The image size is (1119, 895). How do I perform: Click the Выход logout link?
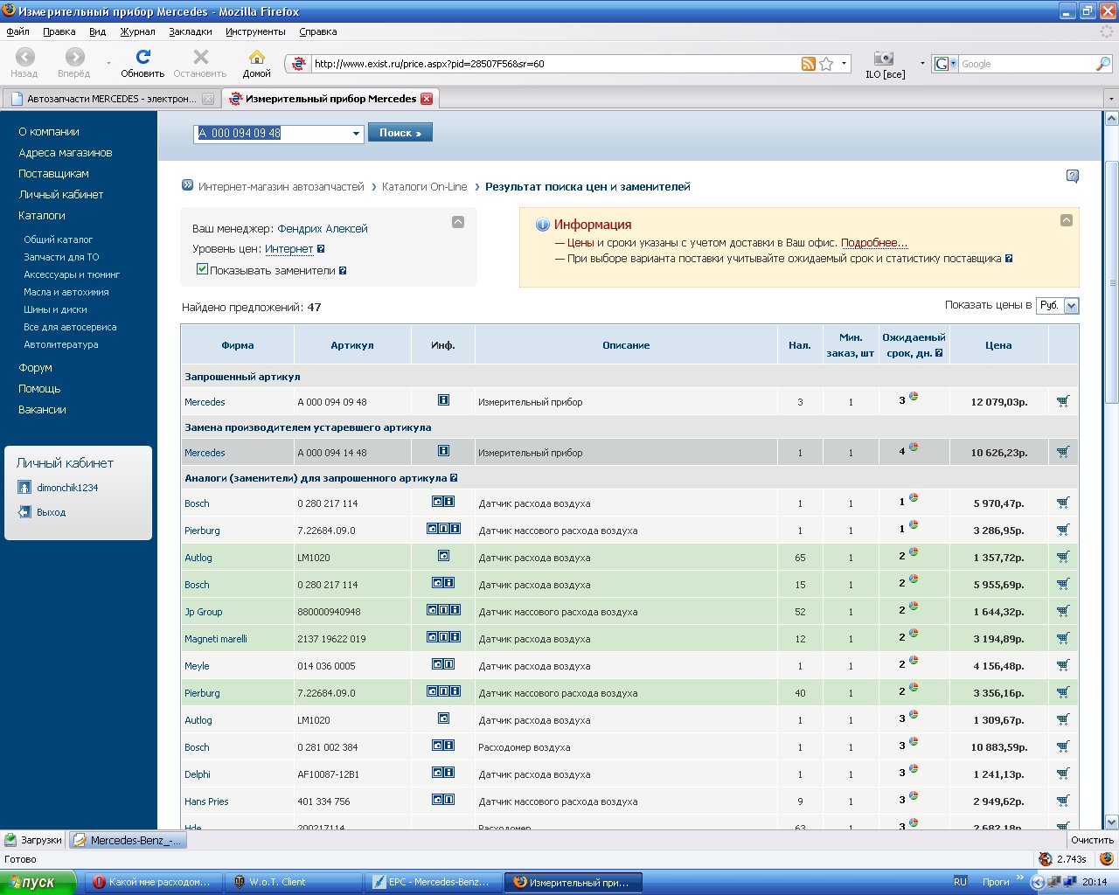(x=51, y=512)
